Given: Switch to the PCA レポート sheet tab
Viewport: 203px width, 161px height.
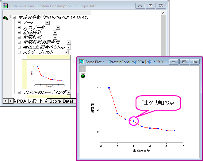Looking at the screenshot, I should point(30,101).
